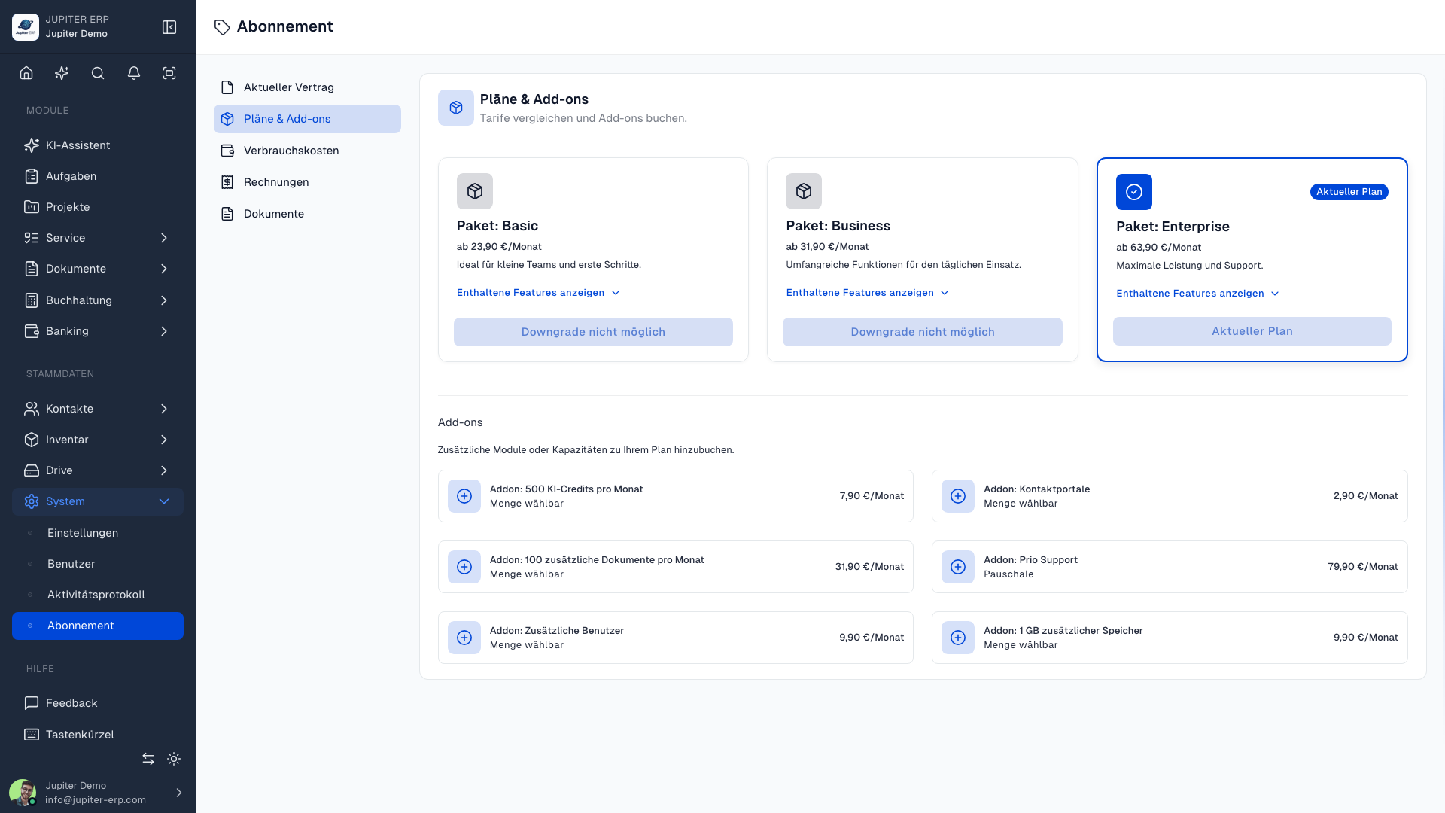Open the KI-Assistent module
This screenshot has width=1445, height=813.
click(98, 145)
